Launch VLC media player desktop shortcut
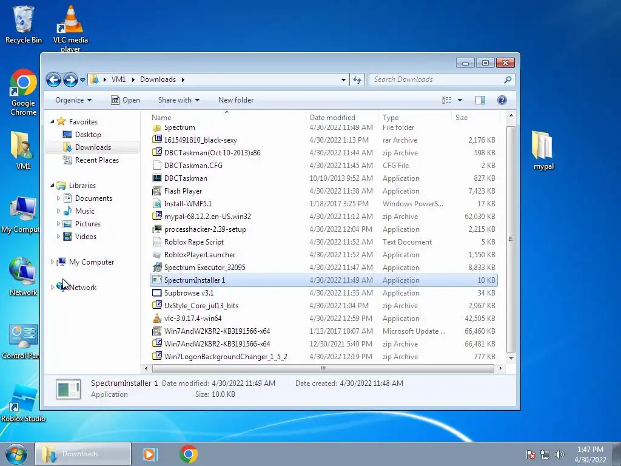621x466 pixels. click(x=70, y=29)
